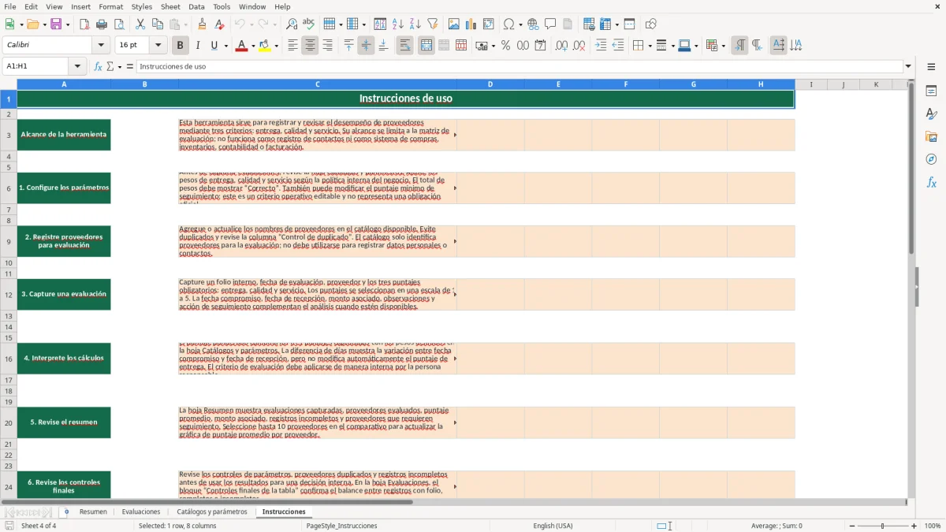Viewport: 946px width, 532px height.
Task: Insert a chart
Action: [x=471, y=24]
